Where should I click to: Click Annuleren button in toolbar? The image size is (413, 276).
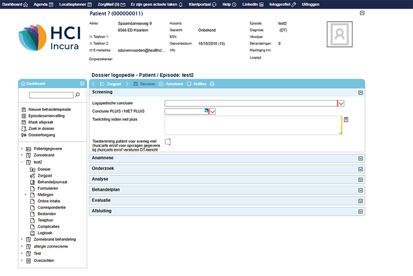tap(171, 84)
